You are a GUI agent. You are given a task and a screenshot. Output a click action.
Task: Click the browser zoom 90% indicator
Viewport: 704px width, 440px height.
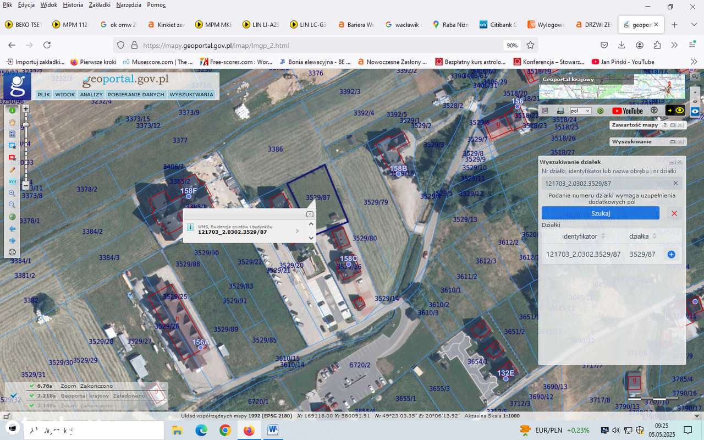pos(512,45)
